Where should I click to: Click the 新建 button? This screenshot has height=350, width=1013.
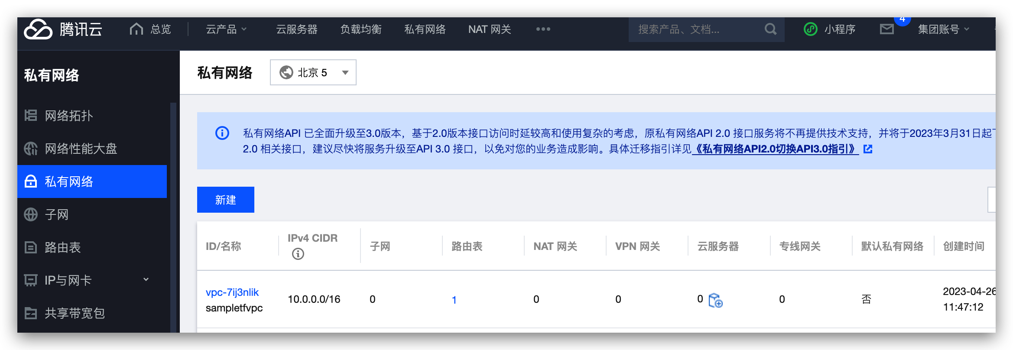point(225,200)
